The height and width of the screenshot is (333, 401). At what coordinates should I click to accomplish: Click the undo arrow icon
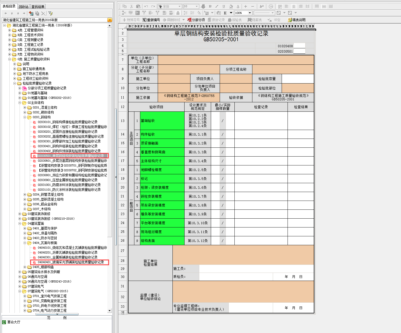(x=146, y=6)
